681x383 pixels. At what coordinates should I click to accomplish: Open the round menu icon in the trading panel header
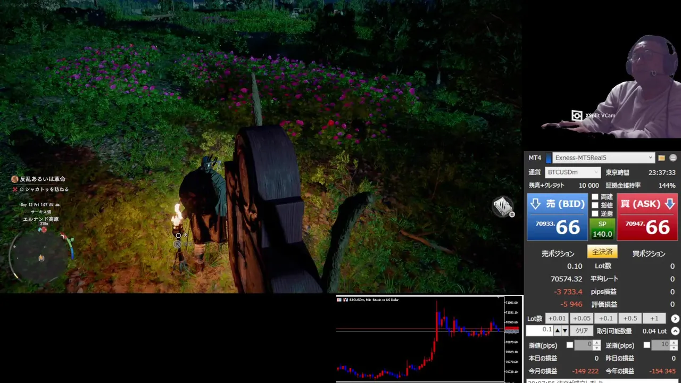tap(673, 158)
